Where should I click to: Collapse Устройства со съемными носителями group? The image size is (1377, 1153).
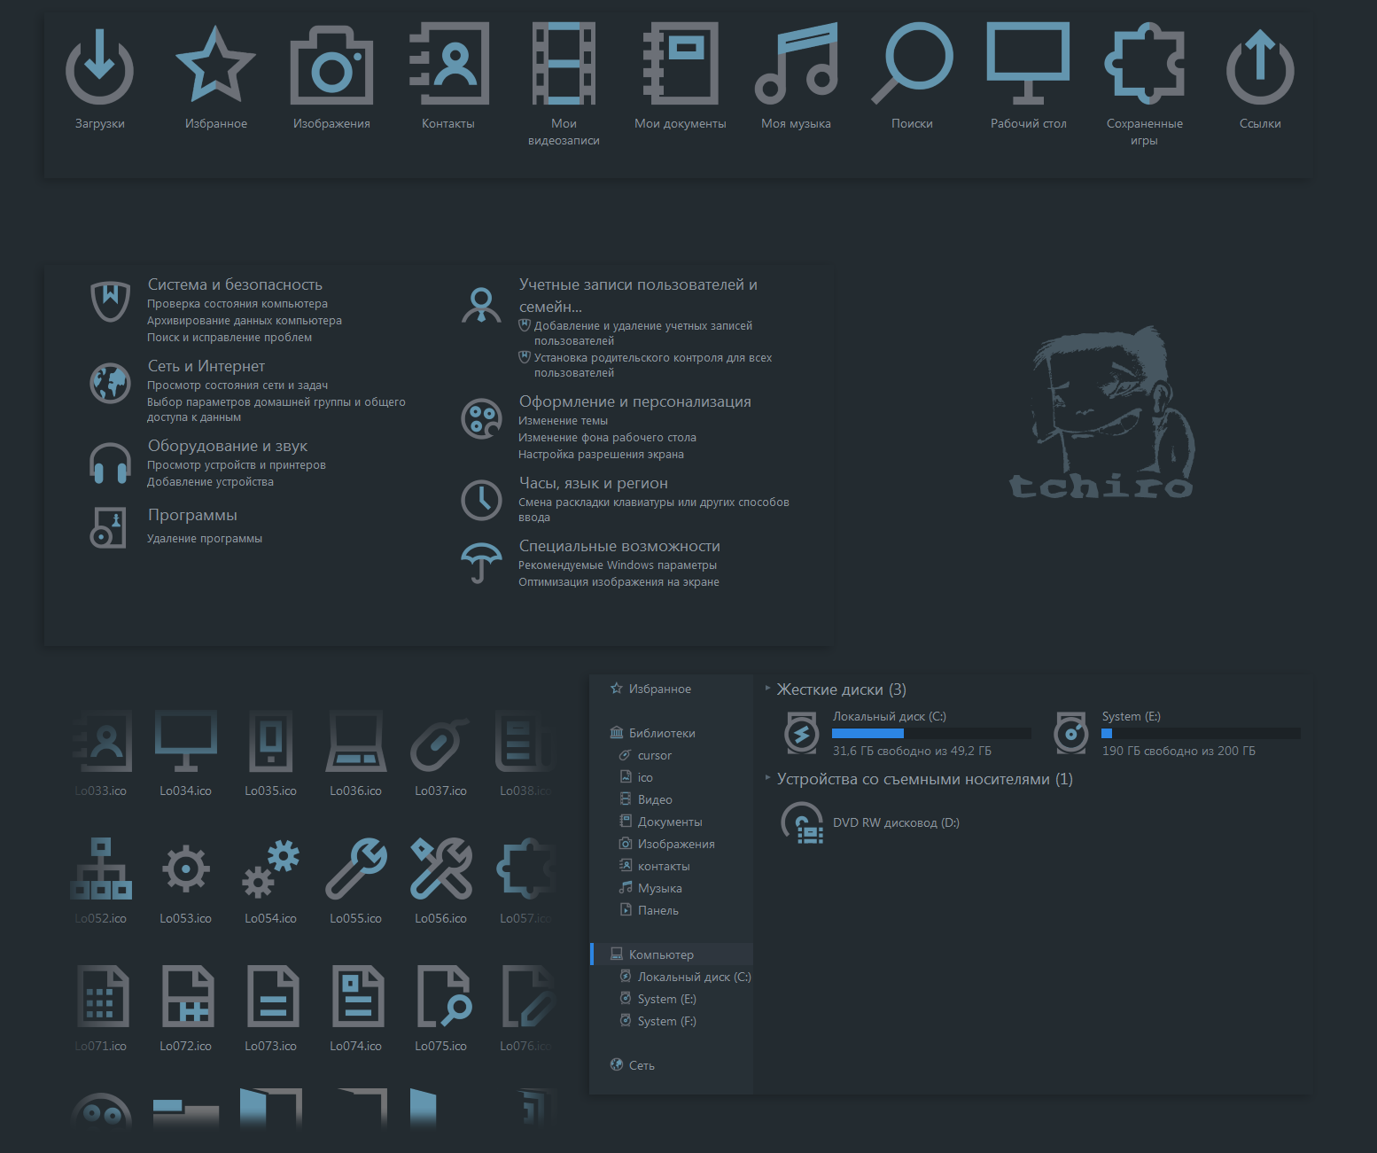coord(767,778)
